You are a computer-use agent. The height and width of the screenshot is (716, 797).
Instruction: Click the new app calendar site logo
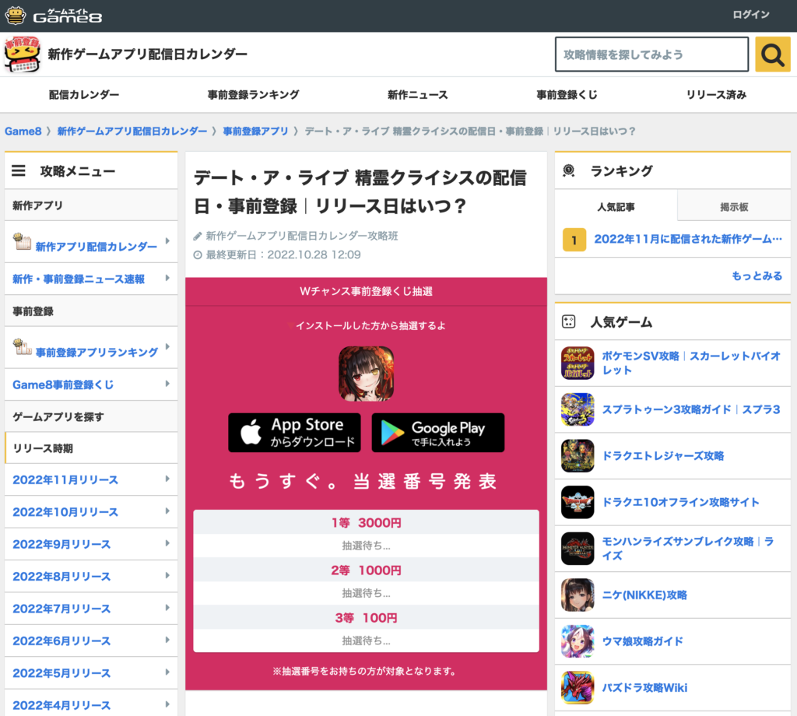tap(23, 54)
